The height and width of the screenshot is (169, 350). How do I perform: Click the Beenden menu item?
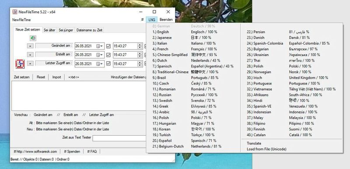pos(166,20)
